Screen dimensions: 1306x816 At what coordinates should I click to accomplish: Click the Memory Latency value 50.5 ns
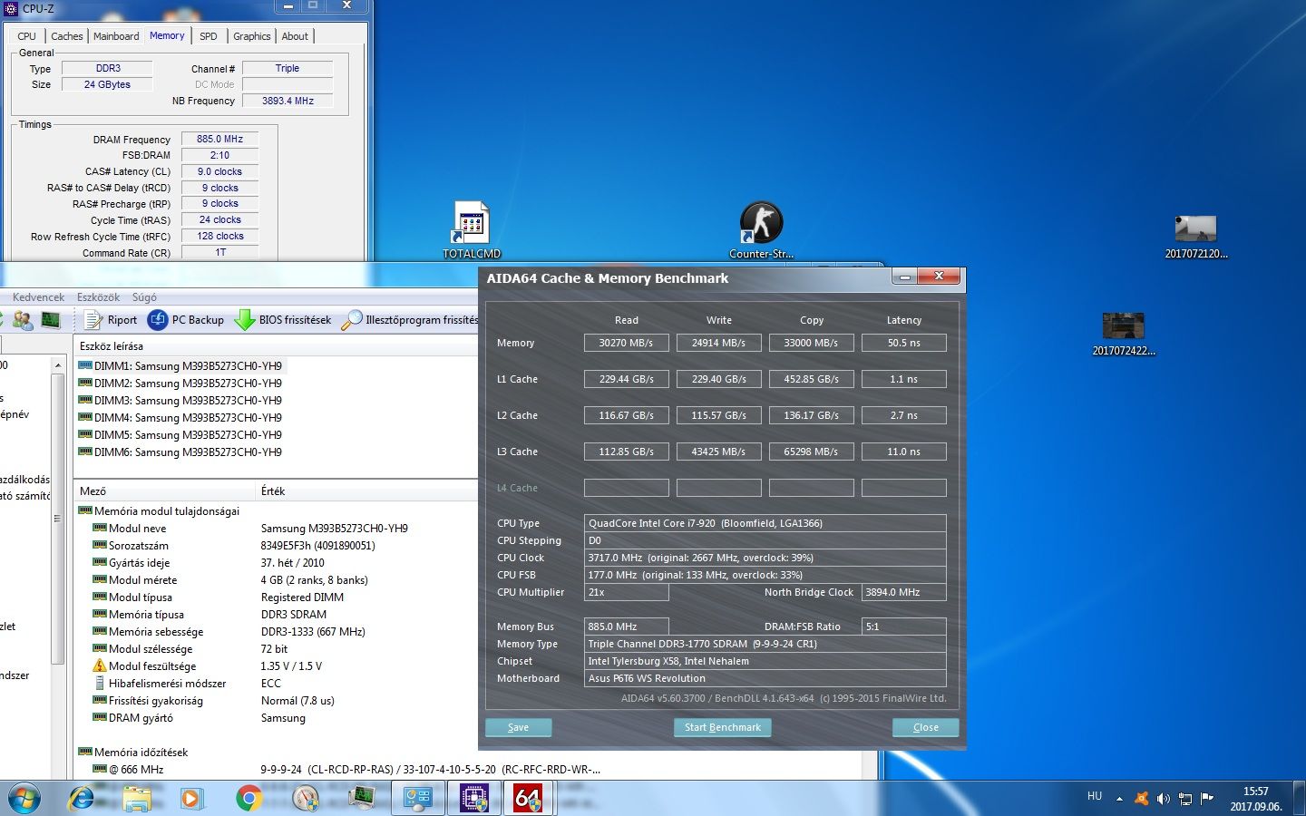click(903, 343)
